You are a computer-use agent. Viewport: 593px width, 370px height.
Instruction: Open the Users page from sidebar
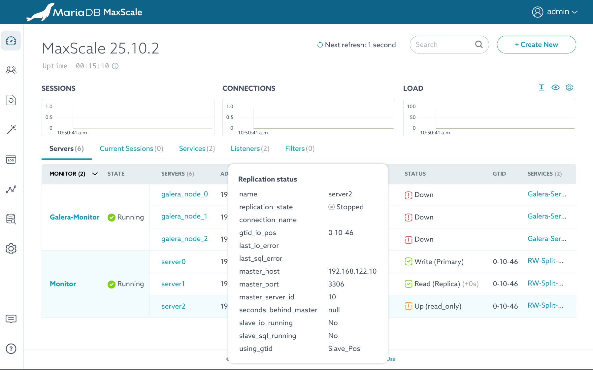(11, 70)
